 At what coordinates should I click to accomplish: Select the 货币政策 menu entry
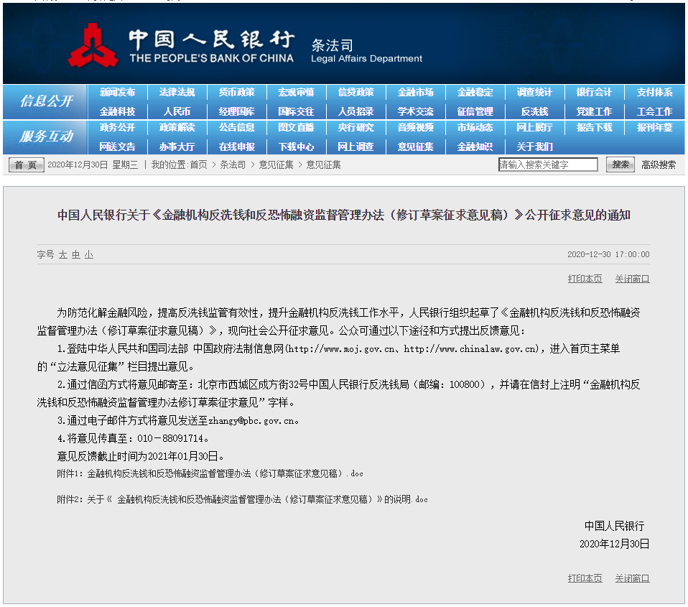[x=236, y=92]
